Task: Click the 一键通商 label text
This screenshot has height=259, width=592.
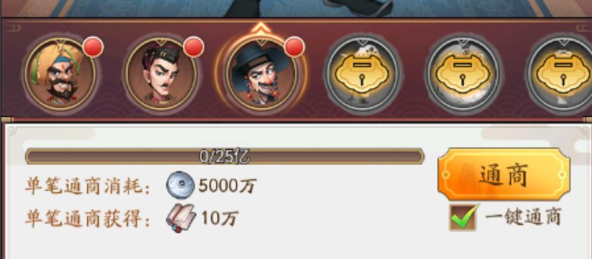Action: click(523, 217)
